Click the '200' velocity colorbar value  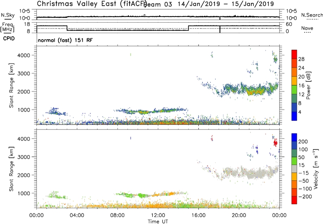(303, 142)
